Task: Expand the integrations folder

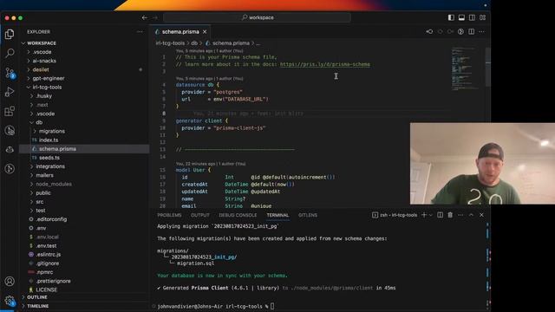Action: [50, 166]
